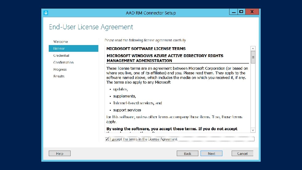This screenshot has height=170, width=302.
Task: Select the License step in sidebar
Action: point(73,48)
